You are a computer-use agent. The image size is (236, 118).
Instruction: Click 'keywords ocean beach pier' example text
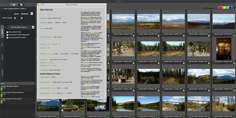click(x=51, y=18)
